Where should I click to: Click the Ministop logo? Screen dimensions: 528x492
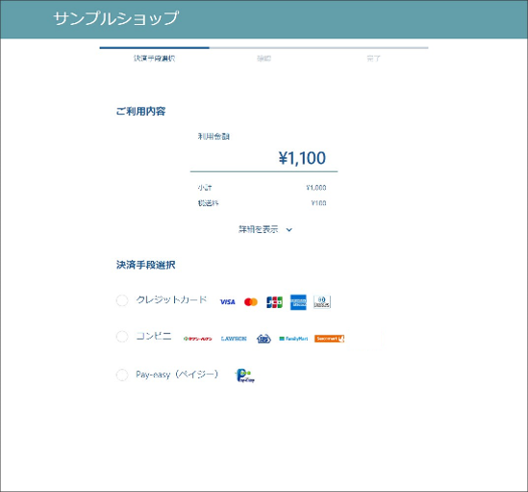[264, 339]
